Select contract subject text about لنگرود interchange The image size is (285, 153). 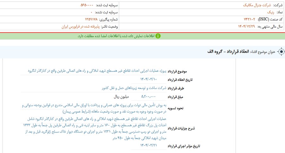coord(97,71)
